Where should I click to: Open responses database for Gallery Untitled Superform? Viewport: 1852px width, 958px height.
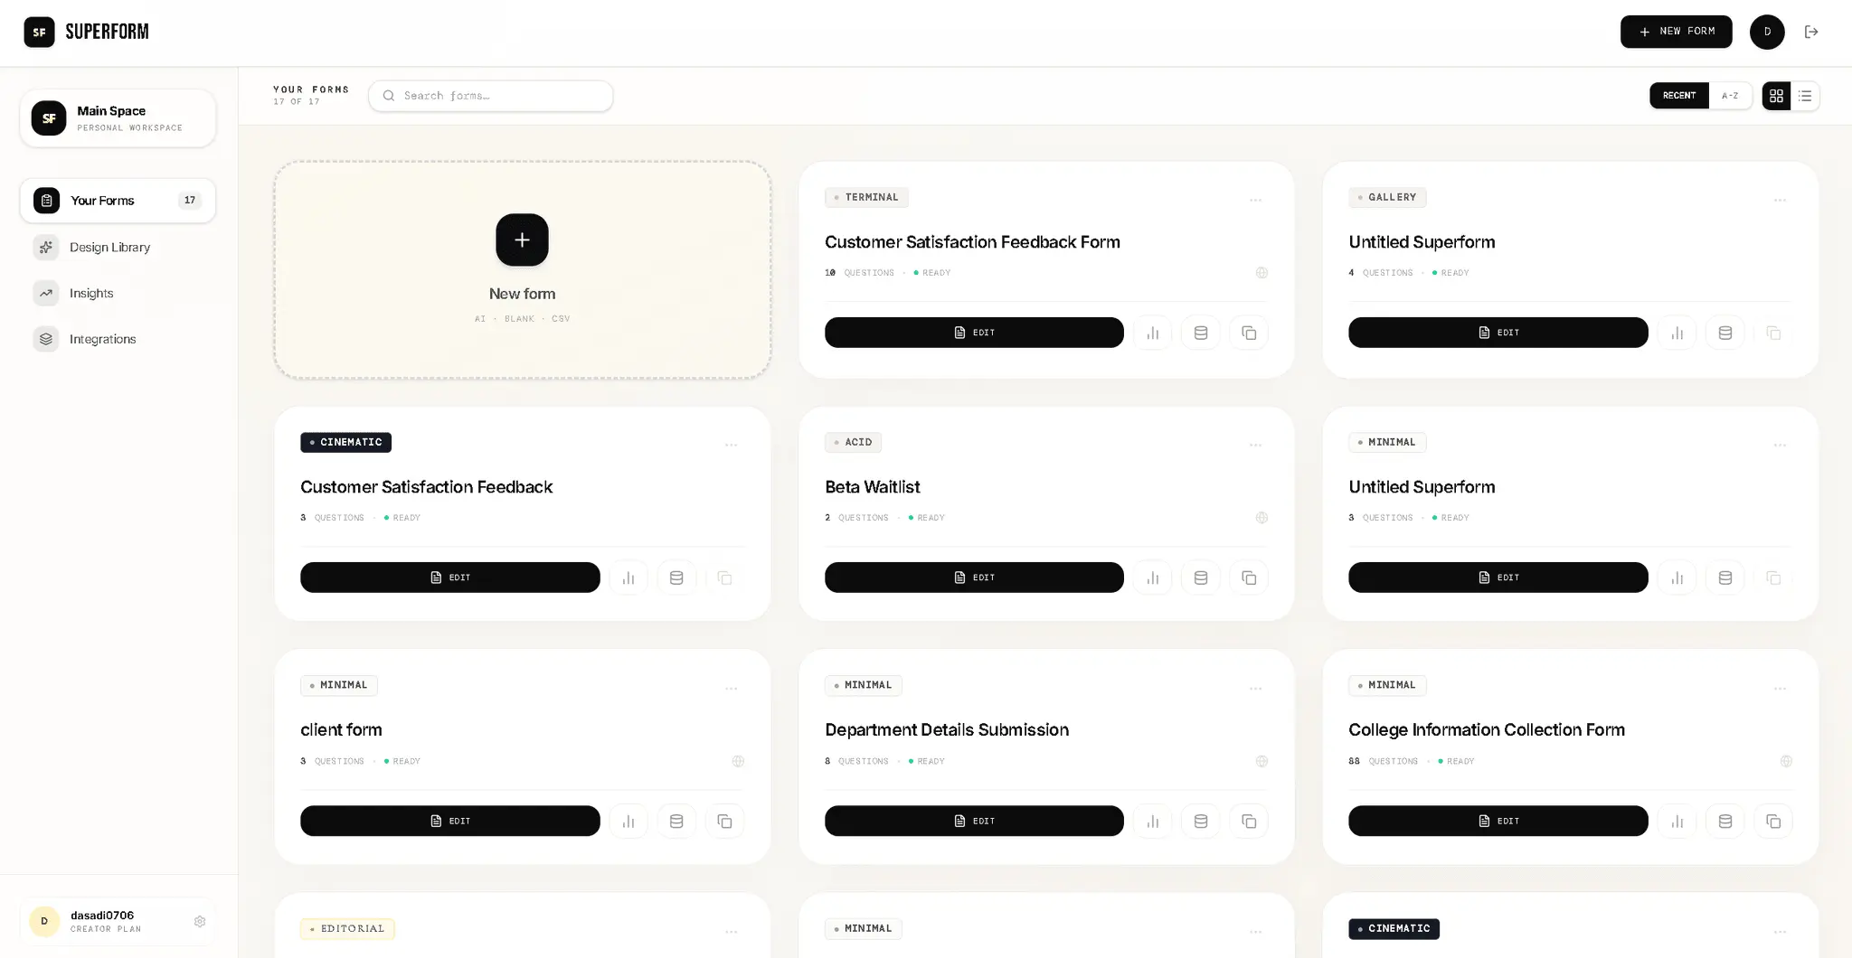[x=1725, y=333]
